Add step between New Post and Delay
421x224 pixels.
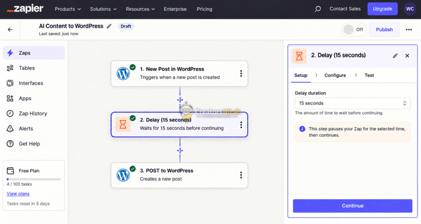[180, 100]
